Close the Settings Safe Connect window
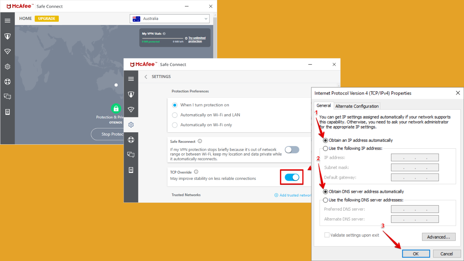 [x=334, y=65]
